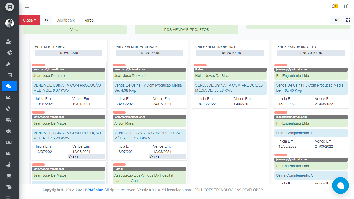
Task: Switch to the Dashboard tab
Action: tap(66, 20)
